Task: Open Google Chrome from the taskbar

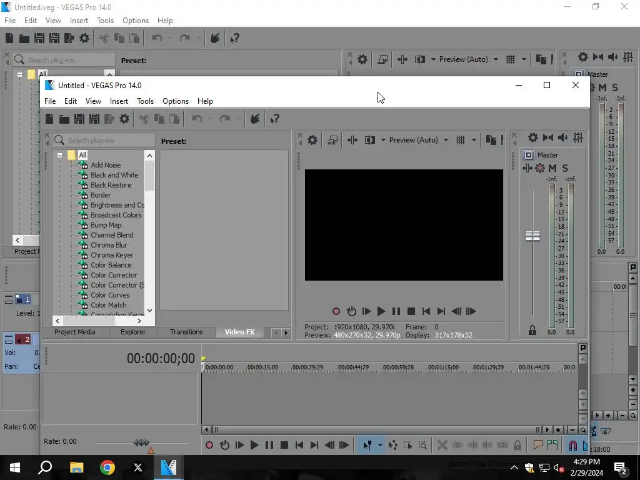Action: pyautogui.click(x=107, y=467)
